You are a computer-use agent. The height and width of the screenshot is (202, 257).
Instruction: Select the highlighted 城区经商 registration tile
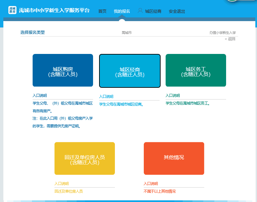[130, 71]
